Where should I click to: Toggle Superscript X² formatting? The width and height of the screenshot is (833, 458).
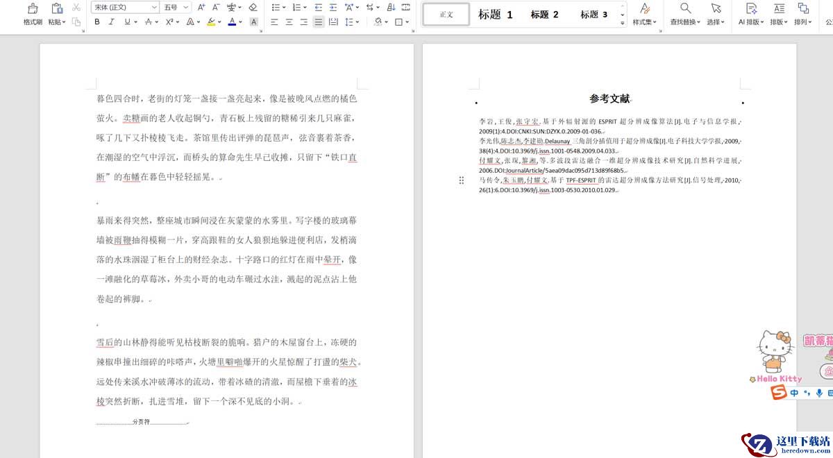pos(169,22)
